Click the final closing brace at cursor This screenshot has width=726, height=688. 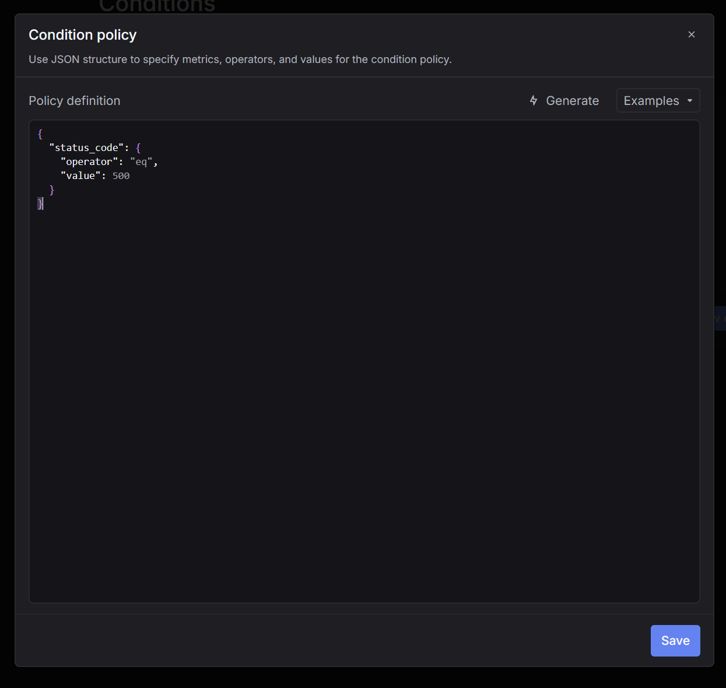pos(40,203)
